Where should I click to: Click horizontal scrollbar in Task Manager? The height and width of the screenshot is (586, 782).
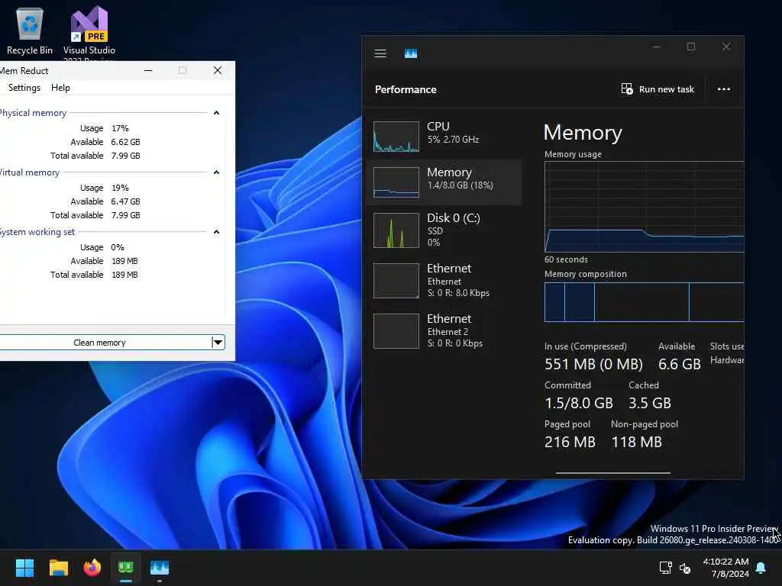pyautogui.click(x=613, y=473)
